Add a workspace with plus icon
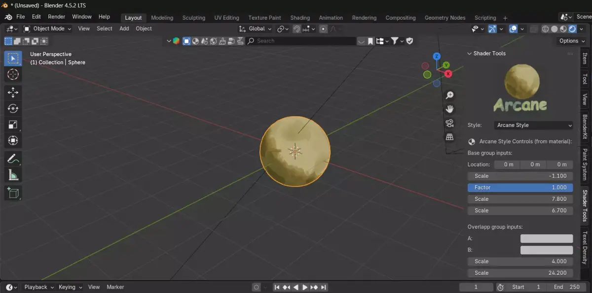 (x=505, y=18)
